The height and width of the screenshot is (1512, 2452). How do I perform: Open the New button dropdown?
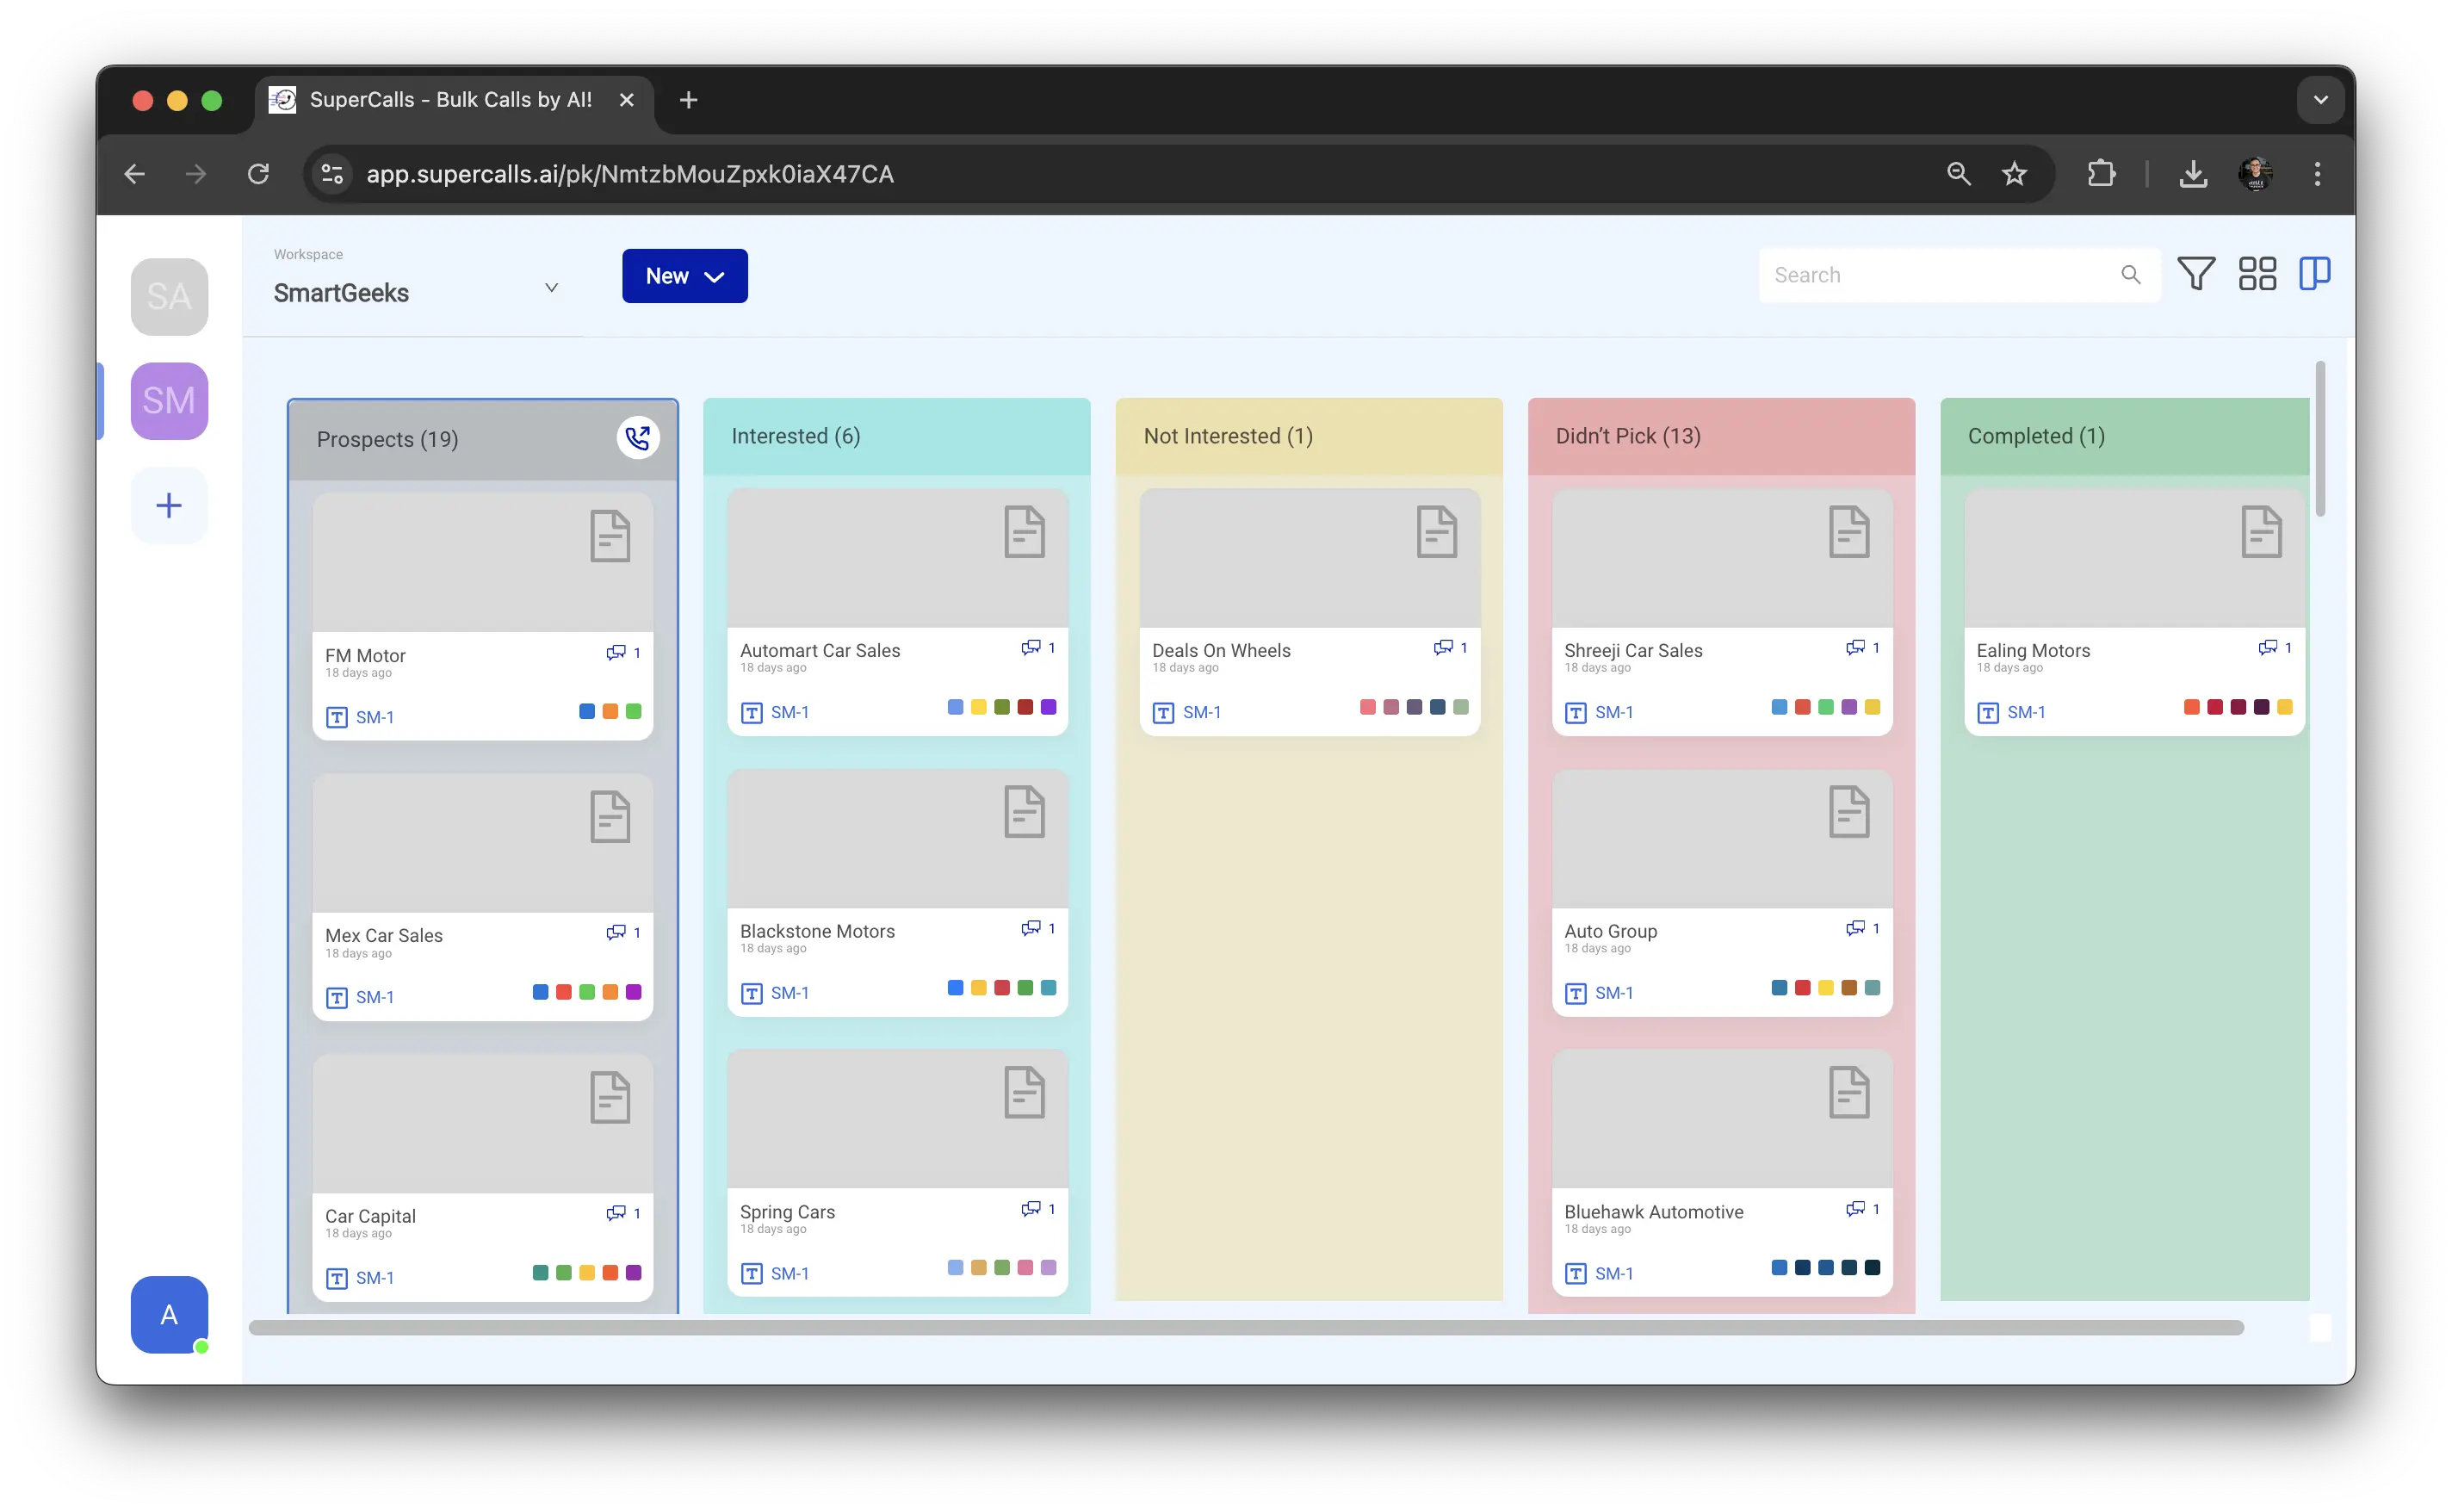(684, 276)
